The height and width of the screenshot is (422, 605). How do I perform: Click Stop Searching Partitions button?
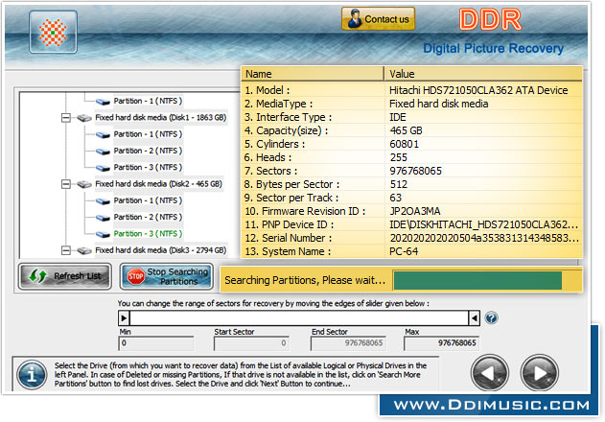coord(166,276)
